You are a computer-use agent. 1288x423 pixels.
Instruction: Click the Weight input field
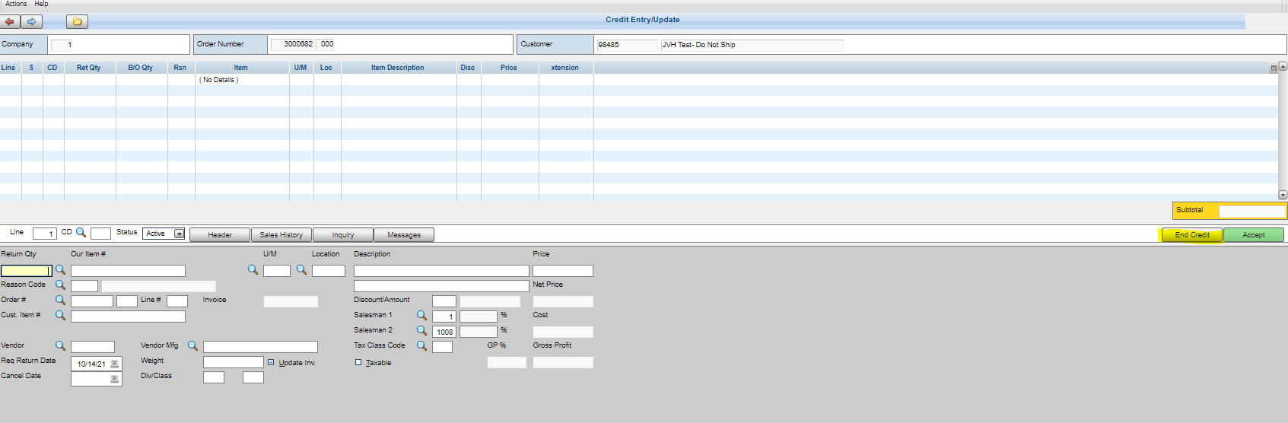pyautogui.click(x=234, y=362)
